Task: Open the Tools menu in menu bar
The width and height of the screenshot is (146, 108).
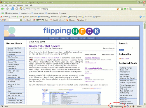Action: (x=26, y=5)
